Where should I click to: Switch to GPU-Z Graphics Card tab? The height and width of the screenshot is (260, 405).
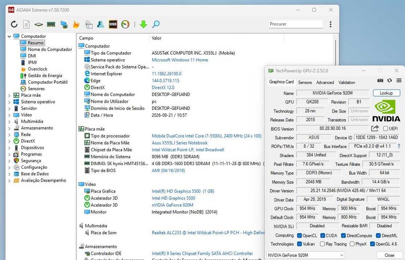281,82
